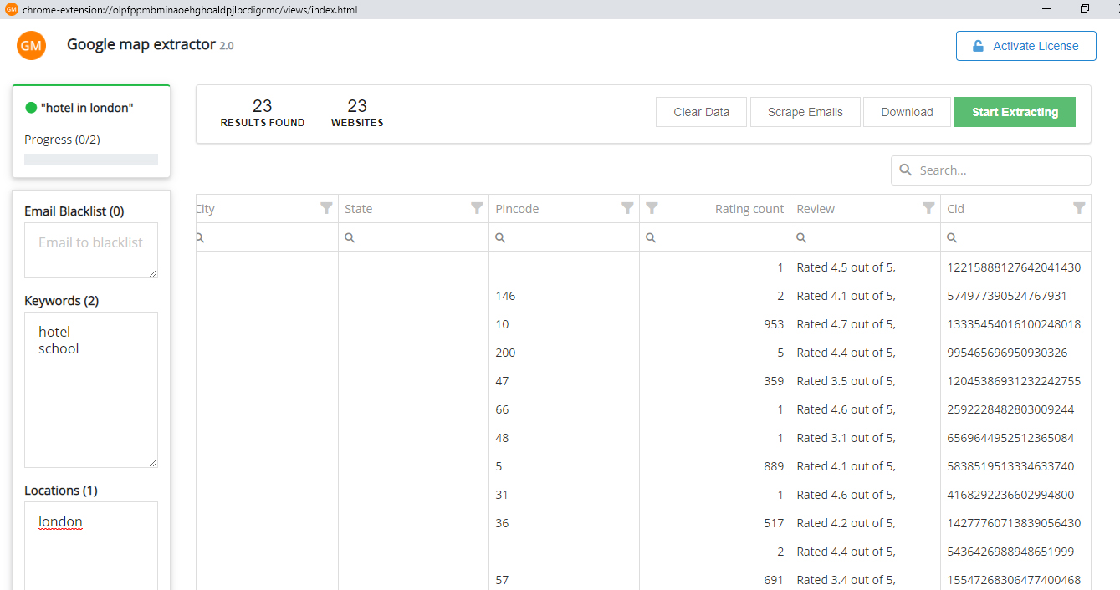Click the magnifier icon in main Search box

[x=905, y=170]
